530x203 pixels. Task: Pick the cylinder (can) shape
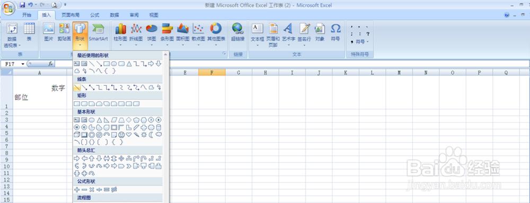(x=158, y=127)
